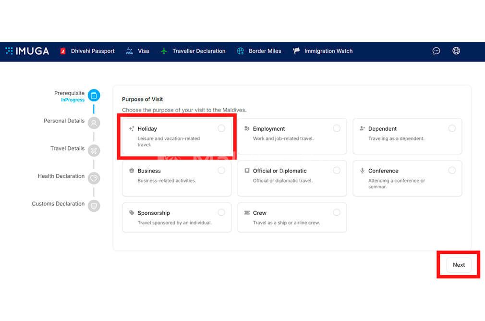Select the Employment radio button
485x321 pixels.
point(337,128)
